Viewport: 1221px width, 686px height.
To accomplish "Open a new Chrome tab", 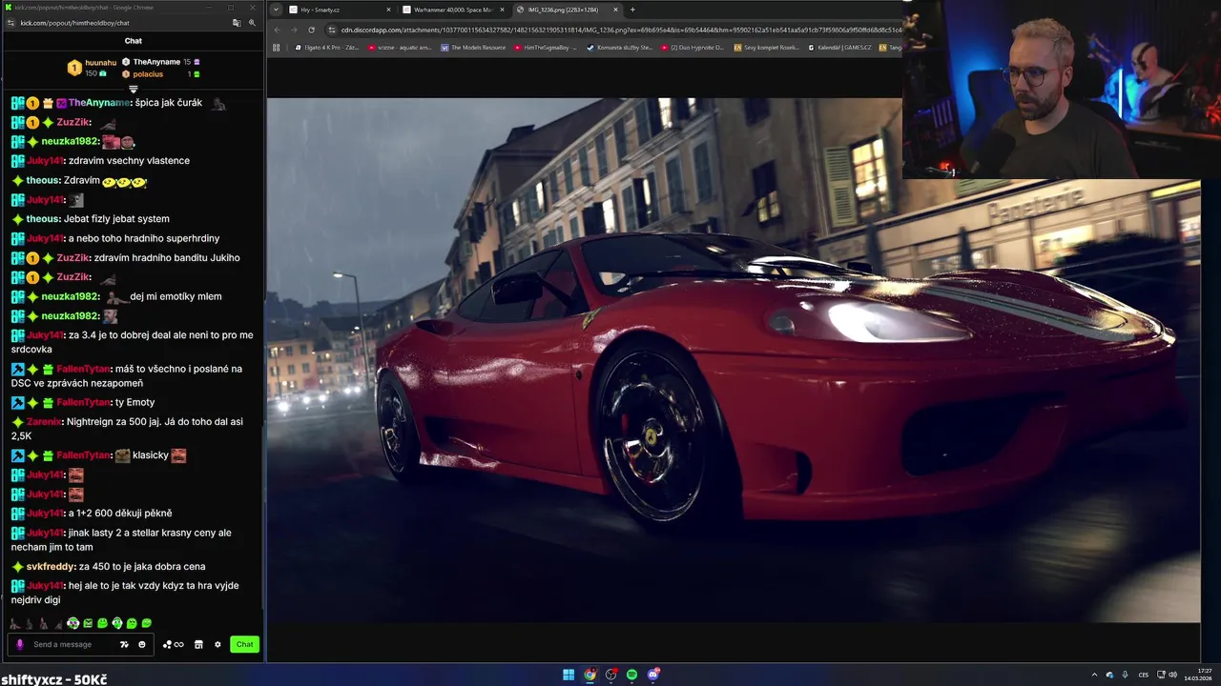I will pyautogui.click(x=632, y=10).
